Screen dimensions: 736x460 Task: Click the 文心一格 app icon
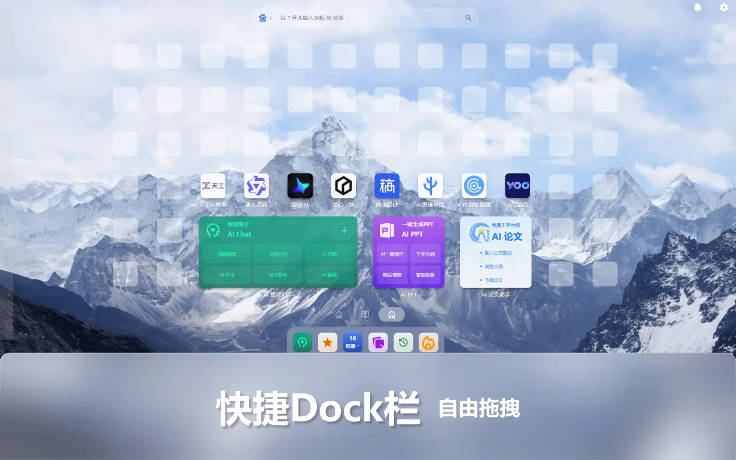click(x=343, y=185)
